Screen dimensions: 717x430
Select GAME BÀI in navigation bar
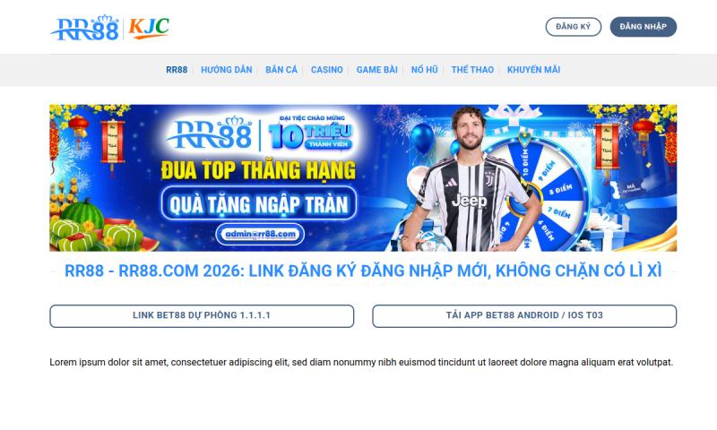pyautogui.click(x=376, y=70)
